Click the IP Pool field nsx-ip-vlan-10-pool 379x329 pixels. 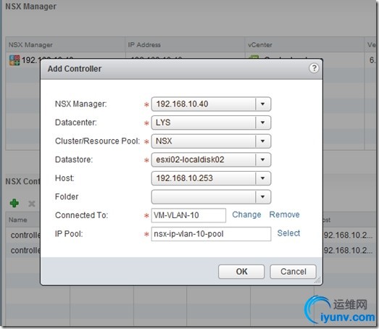211,234
